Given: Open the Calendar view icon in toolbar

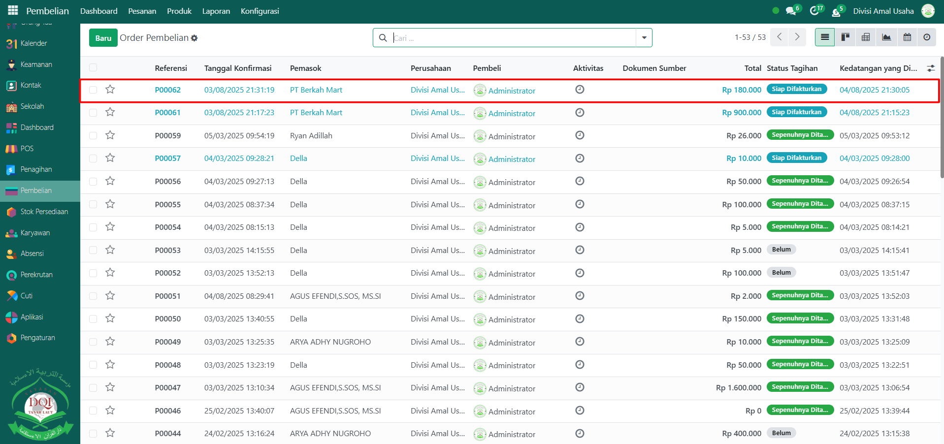Looking at the screenshot, I should click(907, 37).
